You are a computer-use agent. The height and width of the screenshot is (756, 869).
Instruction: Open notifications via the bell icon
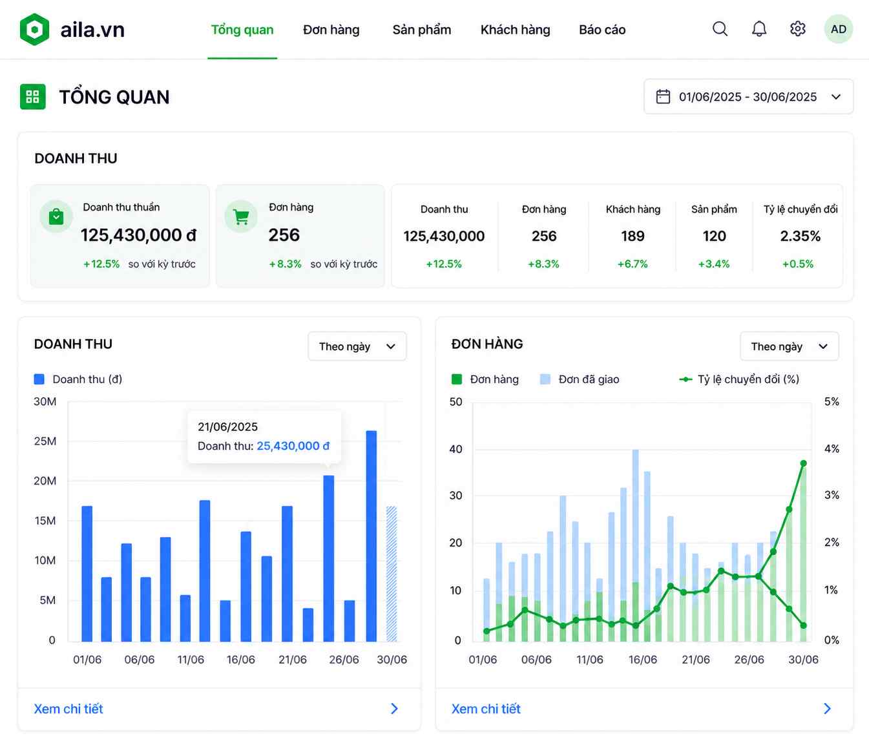coord(759,29)
